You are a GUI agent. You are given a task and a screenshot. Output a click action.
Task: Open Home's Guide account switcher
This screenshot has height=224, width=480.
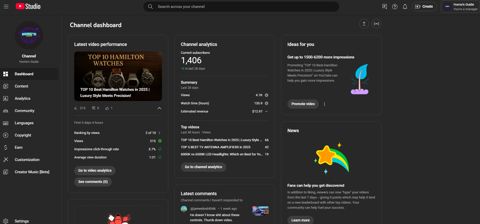click(x=460, y=7)
